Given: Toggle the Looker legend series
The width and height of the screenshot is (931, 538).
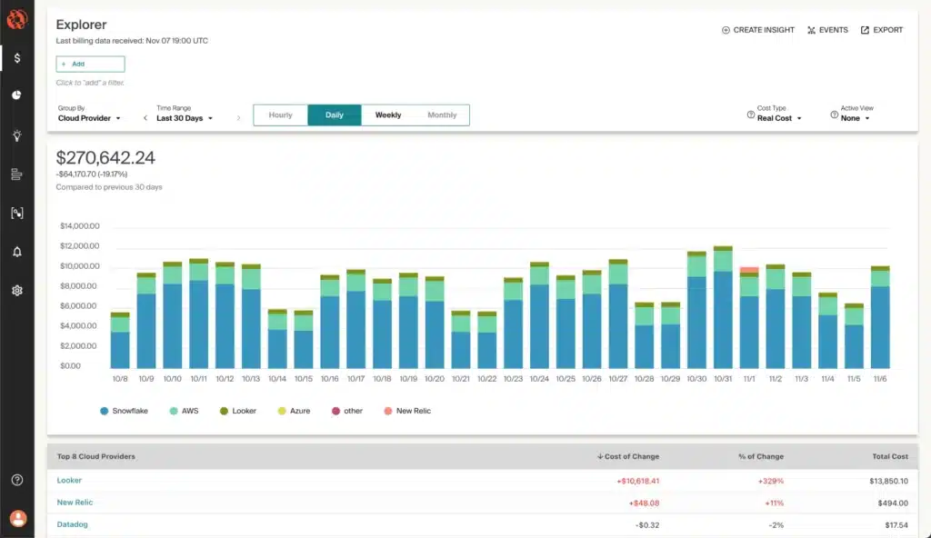Looking at the screenshot, I should 238,411.
